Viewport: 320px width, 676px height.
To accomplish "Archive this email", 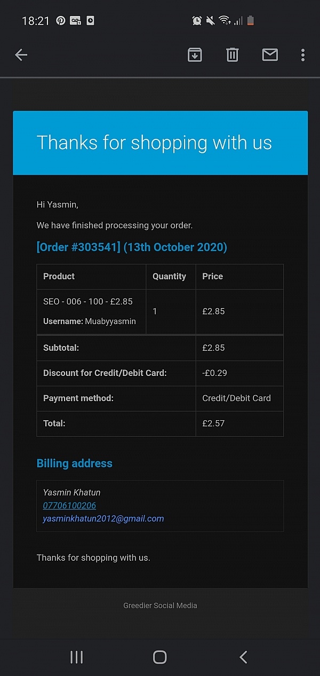I will click(195, 54).
